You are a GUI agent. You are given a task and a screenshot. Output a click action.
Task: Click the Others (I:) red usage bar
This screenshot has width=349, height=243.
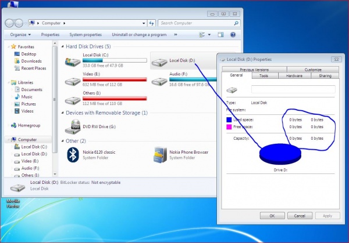tap(115, 99)
